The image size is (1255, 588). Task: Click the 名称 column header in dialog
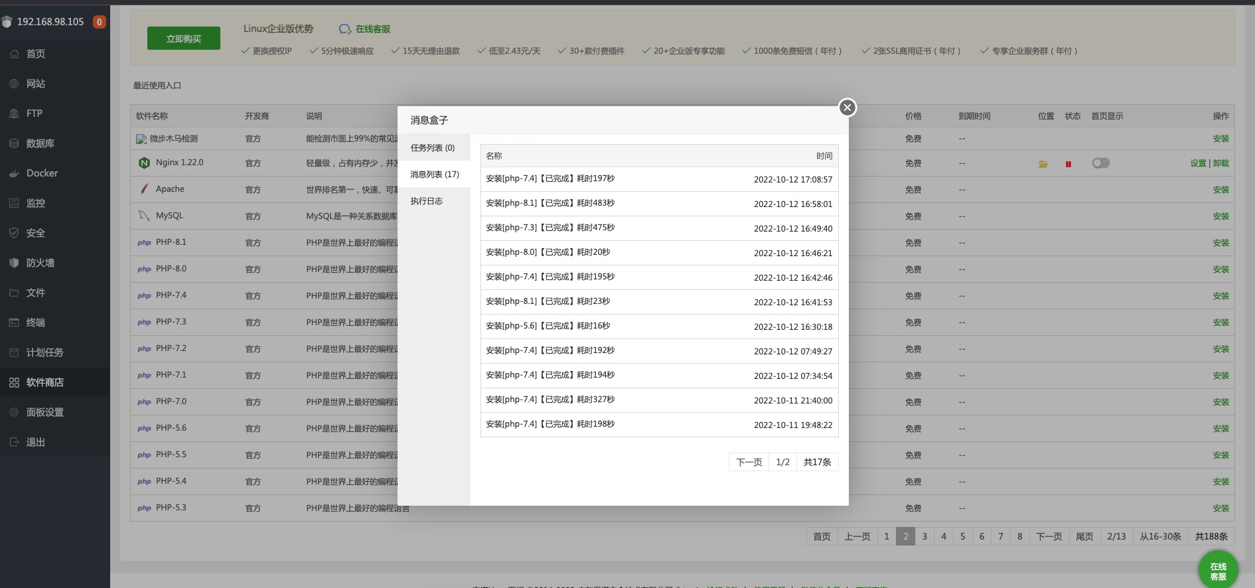pyautogui.click(x=494, y=156)
